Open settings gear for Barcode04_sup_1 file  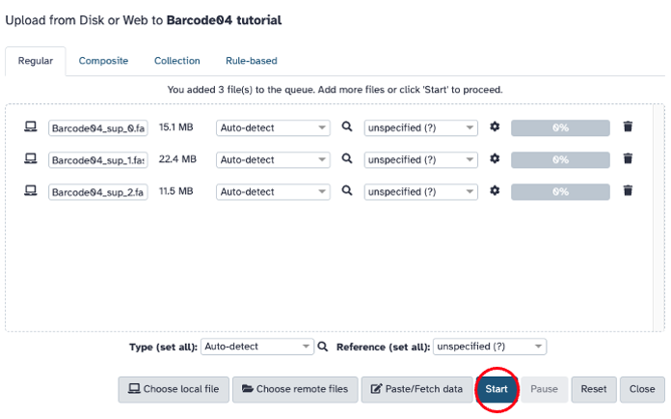coord(496,159)
